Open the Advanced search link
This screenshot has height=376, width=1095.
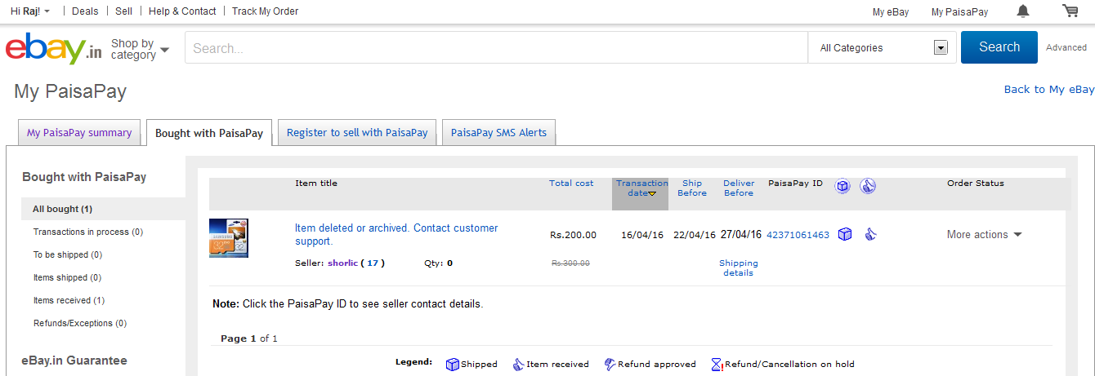1066,47
